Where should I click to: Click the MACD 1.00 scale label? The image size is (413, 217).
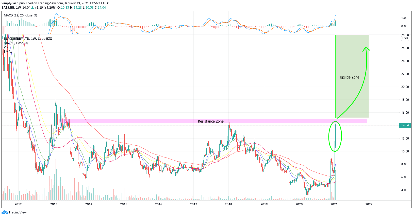coord(404,18)
